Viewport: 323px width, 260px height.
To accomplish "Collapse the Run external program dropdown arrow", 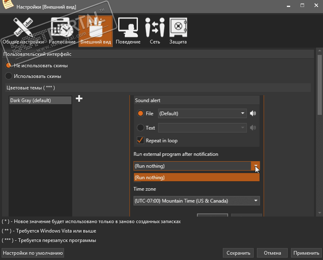I will tap(255, 166).
